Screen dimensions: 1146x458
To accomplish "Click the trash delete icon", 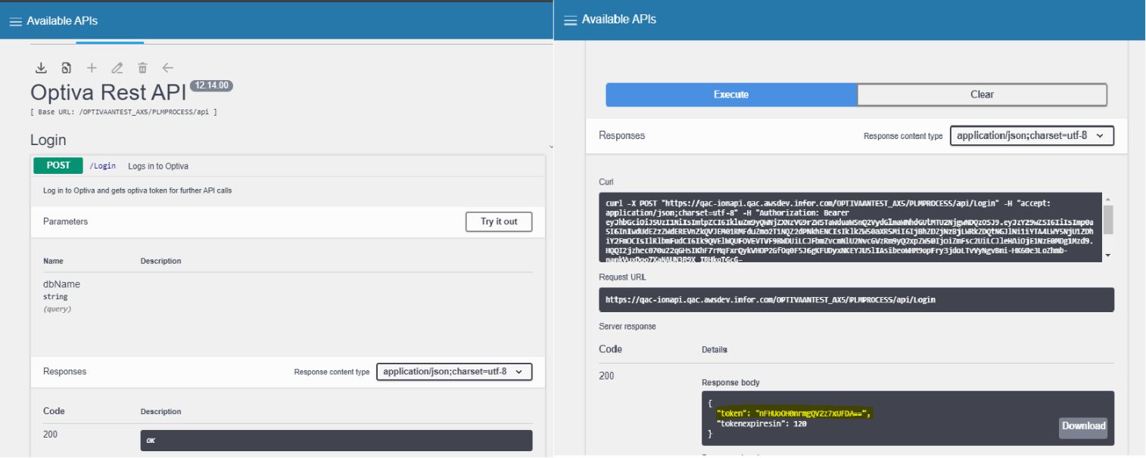I will click(142, 68).
